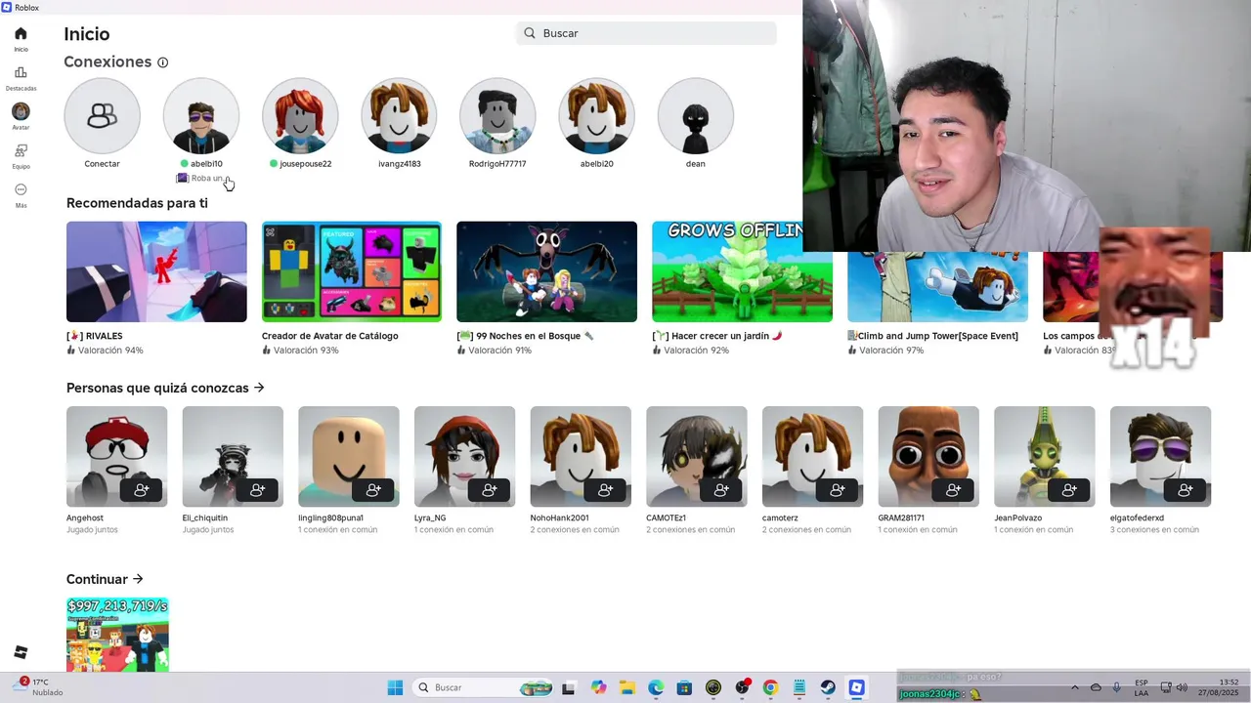Click the Jugado juntos text under Angehost
This screenshot has width=1251, height=703.
92,530
